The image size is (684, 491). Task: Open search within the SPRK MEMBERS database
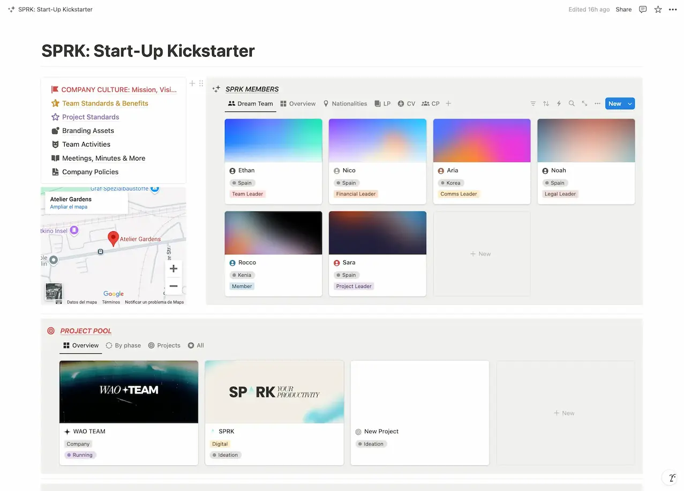[x=572, y=103]
